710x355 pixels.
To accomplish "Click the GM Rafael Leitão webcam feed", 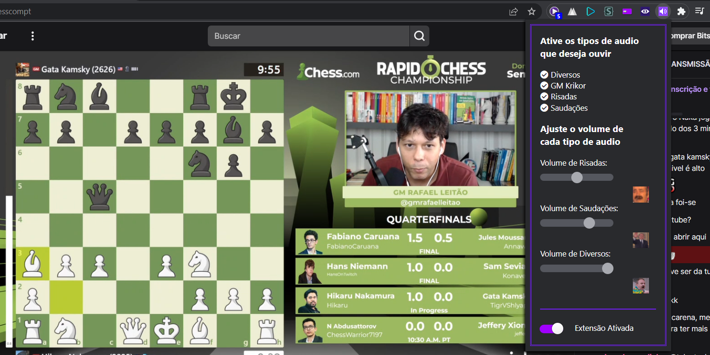I will pos(430,139).
